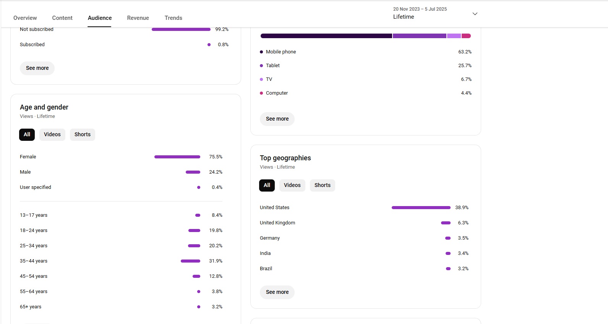The height and width of the screenshot is (324, 608).
Task: Select Shorts chip in Top geographies
Action: pyautogui.click(x=323, y=185)
